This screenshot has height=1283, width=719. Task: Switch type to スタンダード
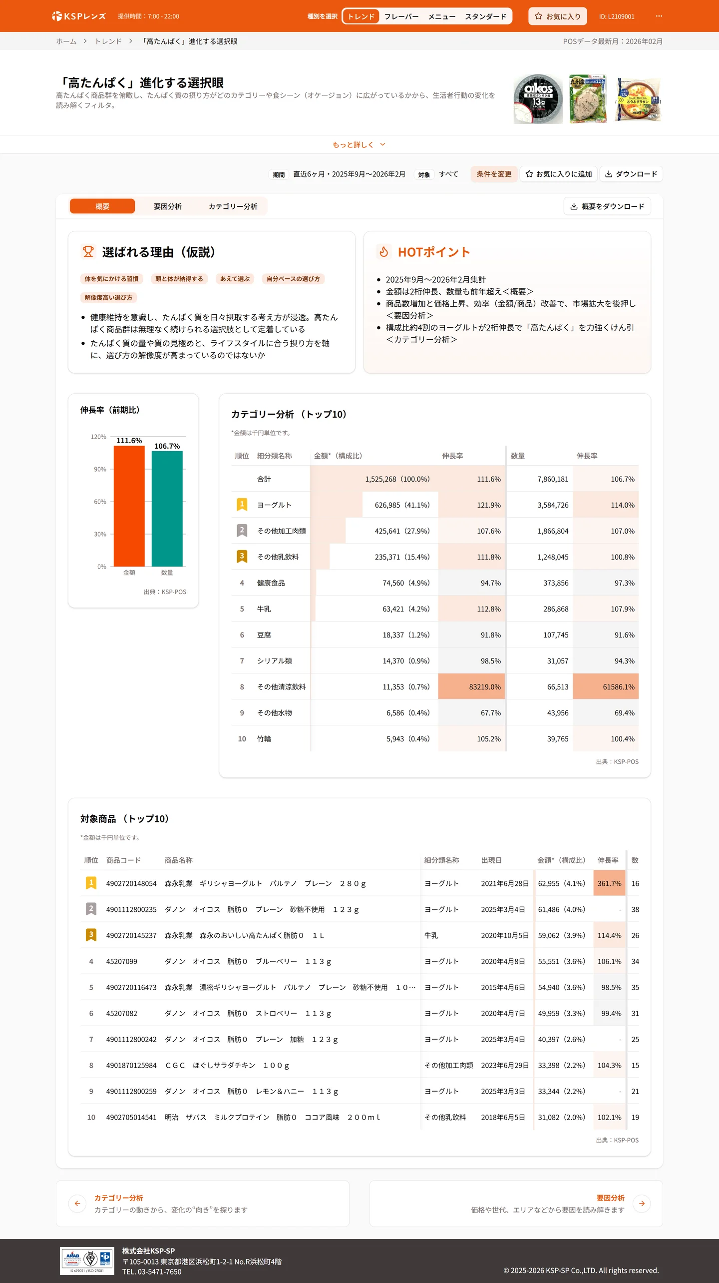485,16
